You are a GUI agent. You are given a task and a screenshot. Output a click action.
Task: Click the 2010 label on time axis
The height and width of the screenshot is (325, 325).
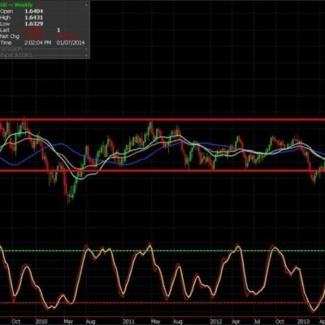point(41,321)
